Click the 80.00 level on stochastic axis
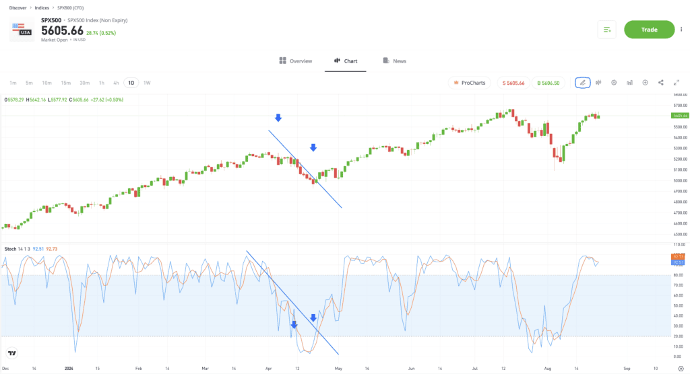Image resolution: width=690 pixels, height=374 pixels. click(679, 275)
